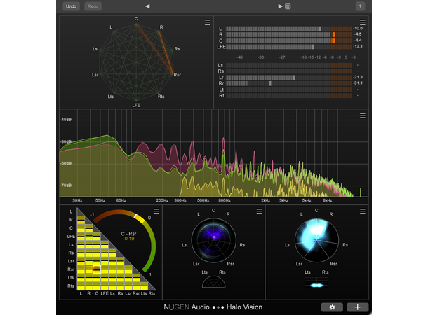Click the blue height display under Lts Rts
Screen dimensions: 428x315
316,283
